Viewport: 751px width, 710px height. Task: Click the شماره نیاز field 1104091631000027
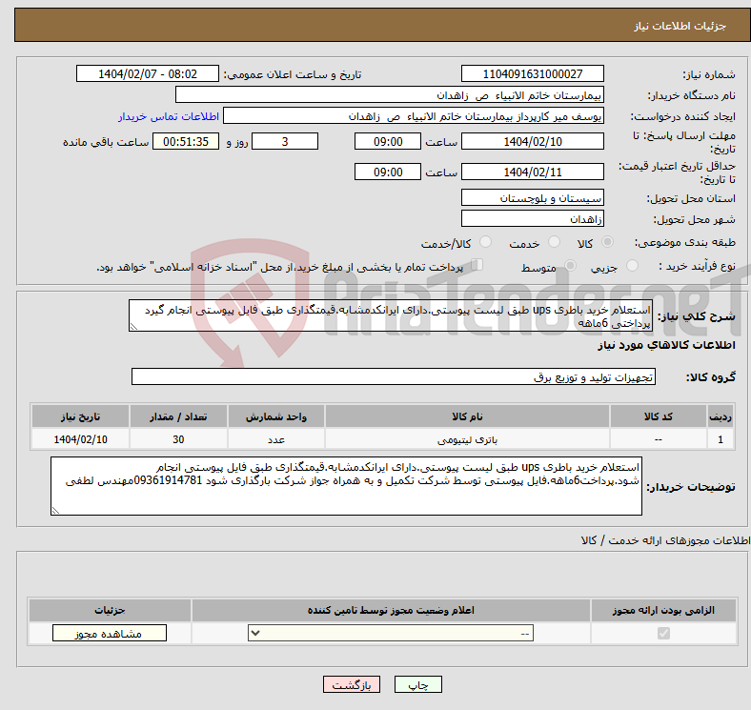click(x=533, y=73)
